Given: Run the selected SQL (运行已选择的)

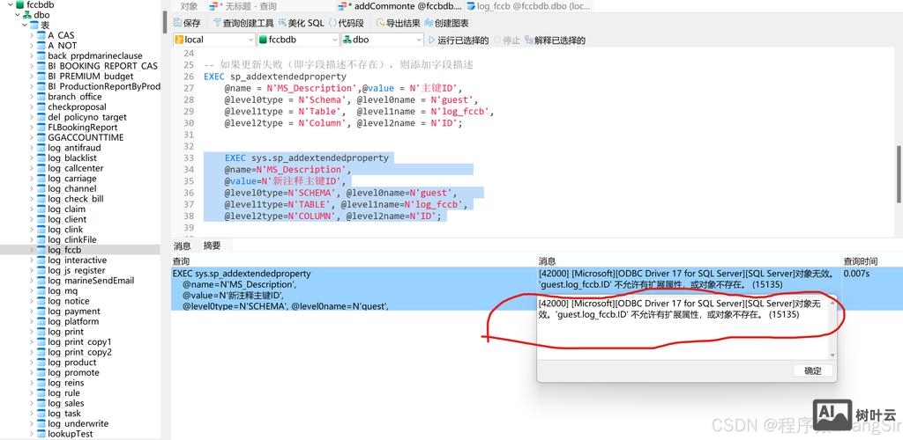Looking at the screenshot, I should [x=459, y=40].
